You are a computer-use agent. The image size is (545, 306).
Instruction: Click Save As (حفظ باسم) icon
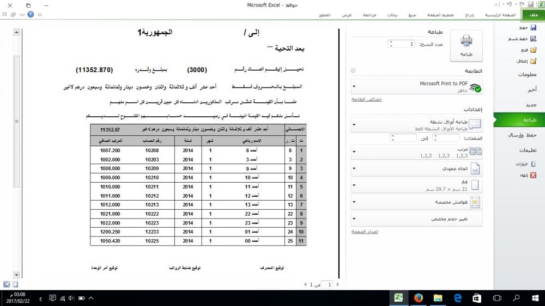[x=534, y=39]
